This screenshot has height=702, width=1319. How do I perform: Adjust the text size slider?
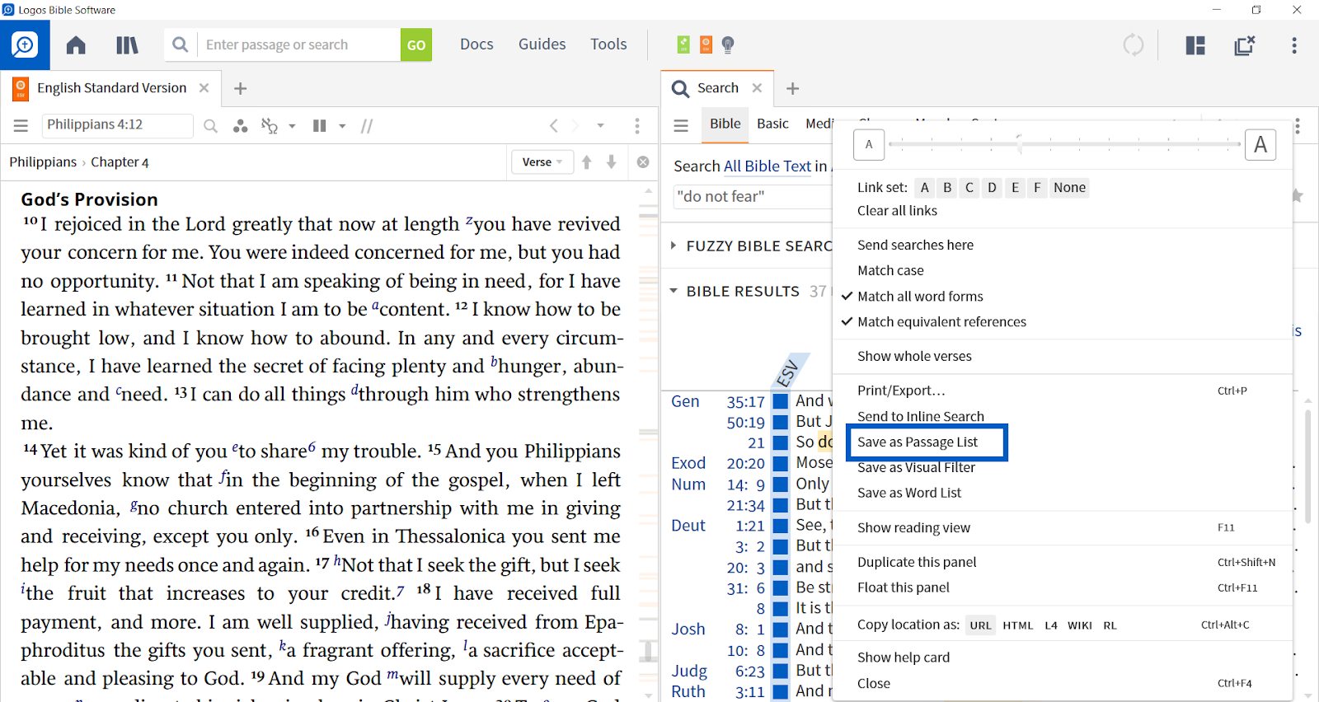pos(1020,144)
